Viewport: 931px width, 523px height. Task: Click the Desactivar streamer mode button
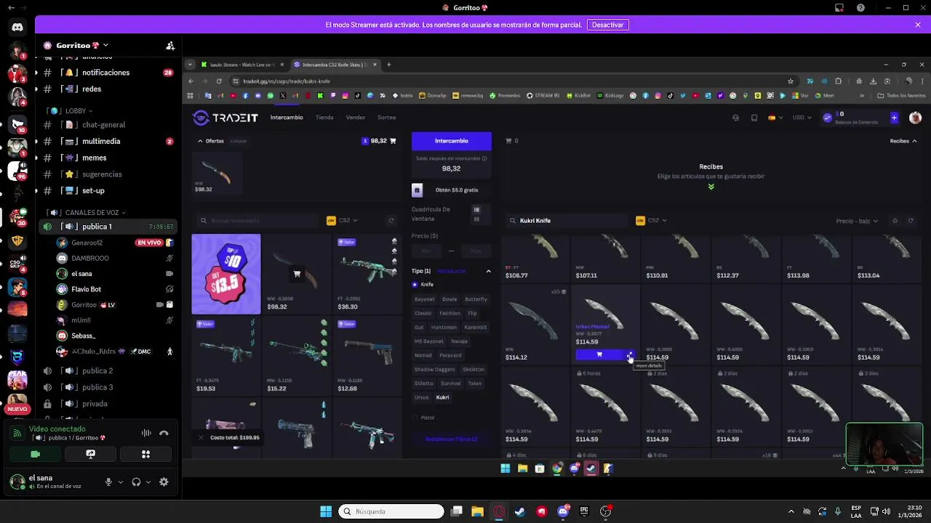pyautogui.click(x=607, y=25)
